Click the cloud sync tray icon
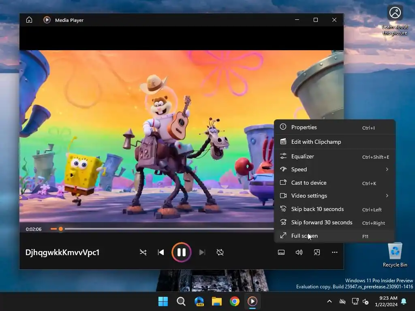Screen dimensions: 415x311 tap(342, 301)
